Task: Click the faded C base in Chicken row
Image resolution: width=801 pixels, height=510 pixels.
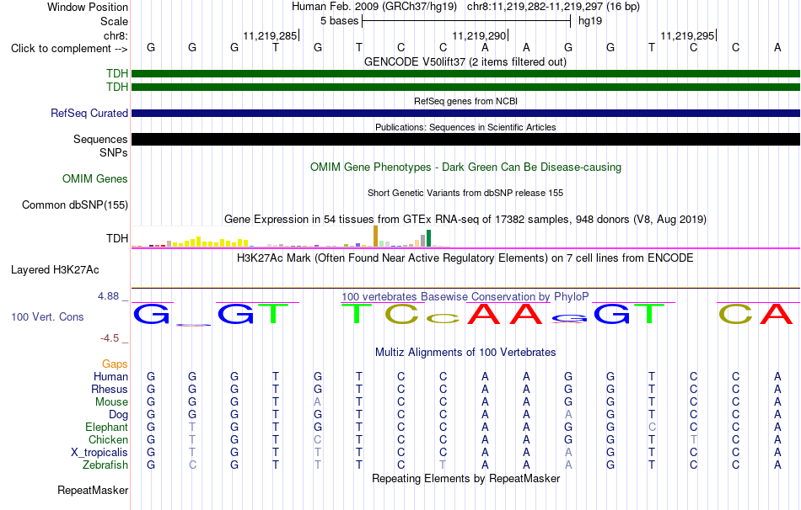Action: pos(318,439)
